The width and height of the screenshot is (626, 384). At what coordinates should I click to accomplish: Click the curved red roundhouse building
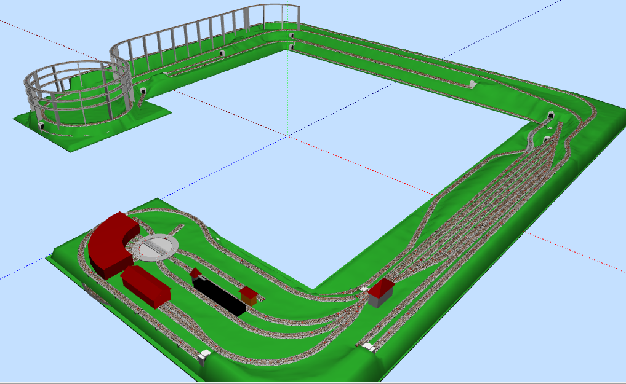pos(110,244)
